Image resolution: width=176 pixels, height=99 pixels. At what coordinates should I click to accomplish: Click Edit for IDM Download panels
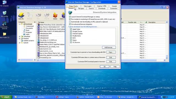coord(111,62)
